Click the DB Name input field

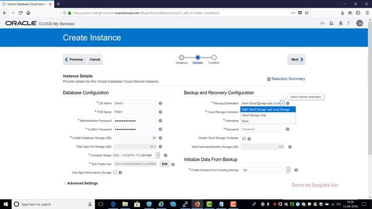[135, 103]
